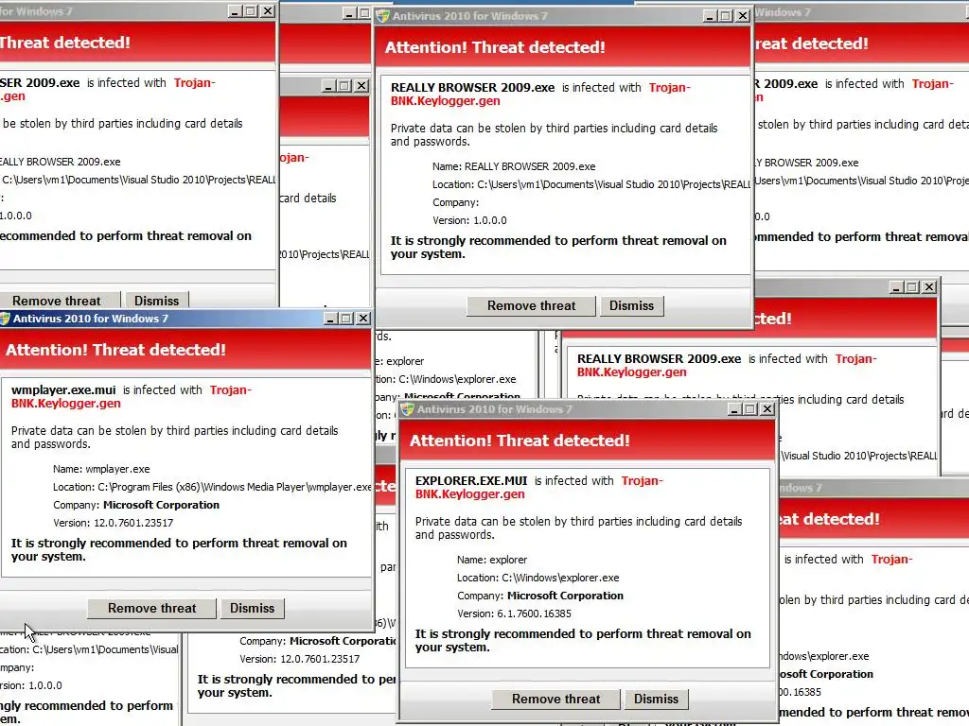Dismiss the top-left partially hidden alert

pos(156,301)
